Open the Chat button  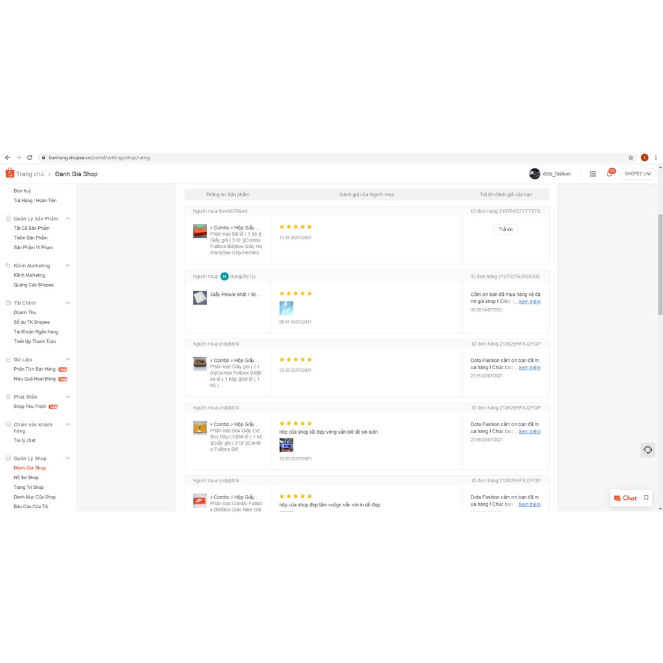pos(626,498)
